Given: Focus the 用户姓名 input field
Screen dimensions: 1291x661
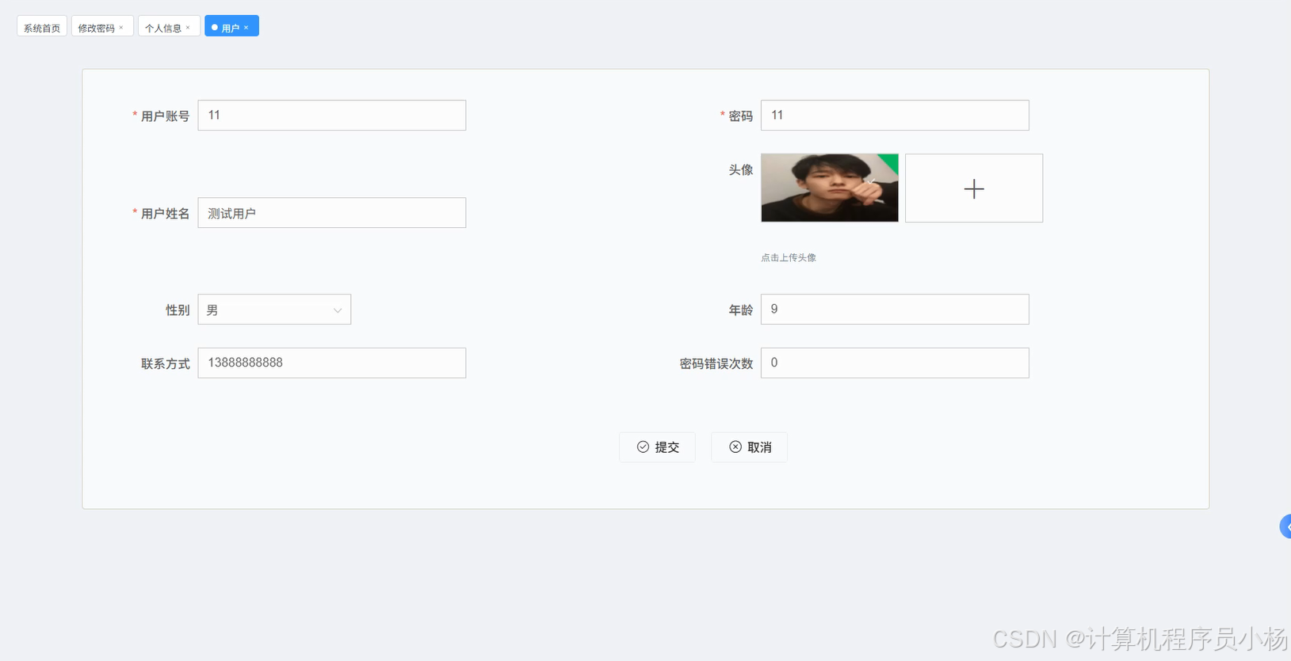Looking at the screenshot, I should (332, 213).
